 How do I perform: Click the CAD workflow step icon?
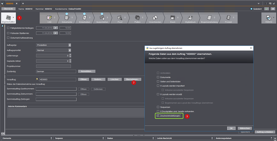click(x=49, y=18)
